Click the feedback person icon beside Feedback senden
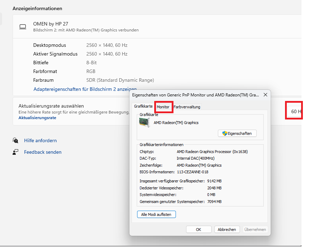The width and height of the screenshot is (320, 247). pos(15,152)
